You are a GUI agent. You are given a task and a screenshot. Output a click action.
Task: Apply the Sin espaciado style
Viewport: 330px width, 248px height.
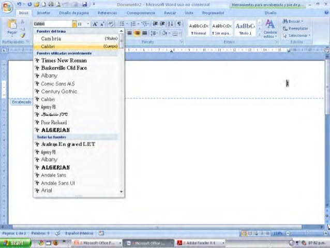coord(221,29)
